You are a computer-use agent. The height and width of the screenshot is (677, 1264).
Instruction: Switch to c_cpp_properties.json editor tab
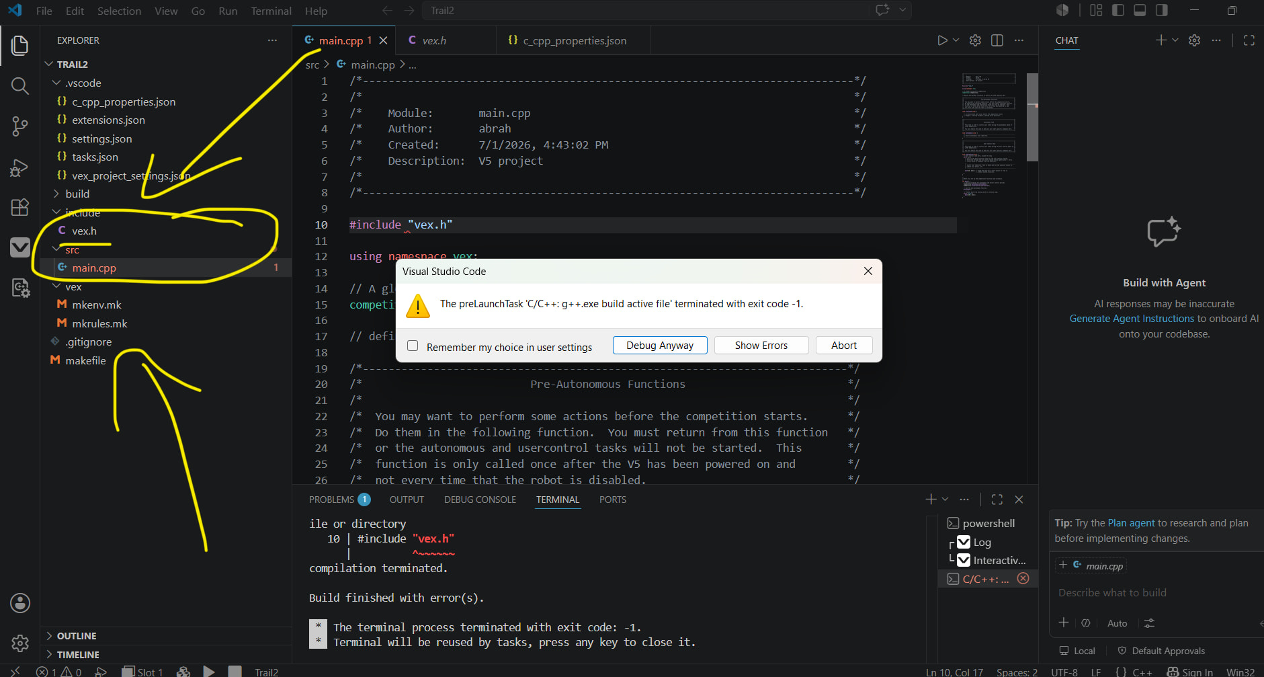575,40
